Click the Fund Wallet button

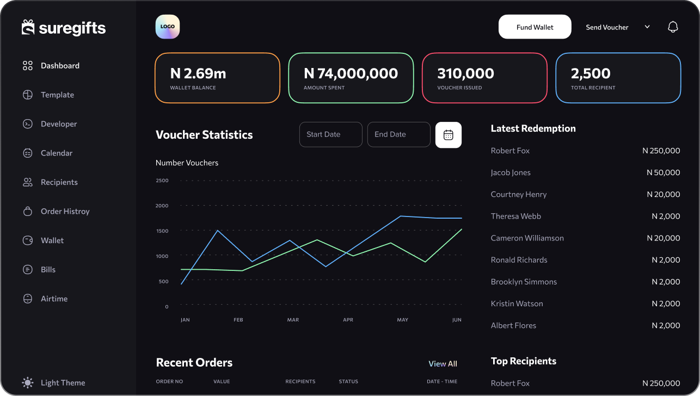(535, 27)
